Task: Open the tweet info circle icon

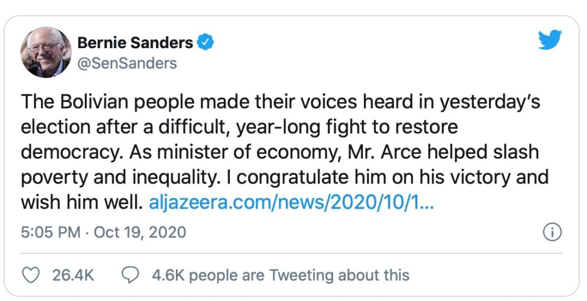Action: [551, 232]
